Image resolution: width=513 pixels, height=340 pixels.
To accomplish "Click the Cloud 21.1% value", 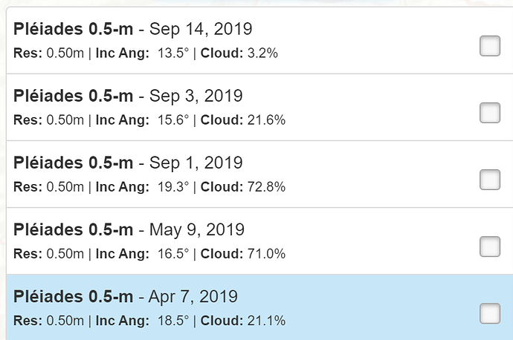I will point(266,321).
